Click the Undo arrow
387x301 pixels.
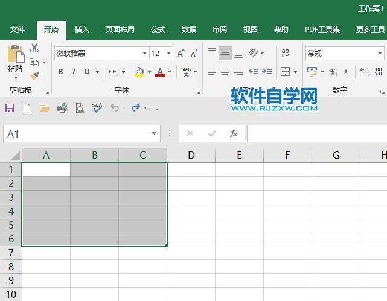tap(115, 108)
